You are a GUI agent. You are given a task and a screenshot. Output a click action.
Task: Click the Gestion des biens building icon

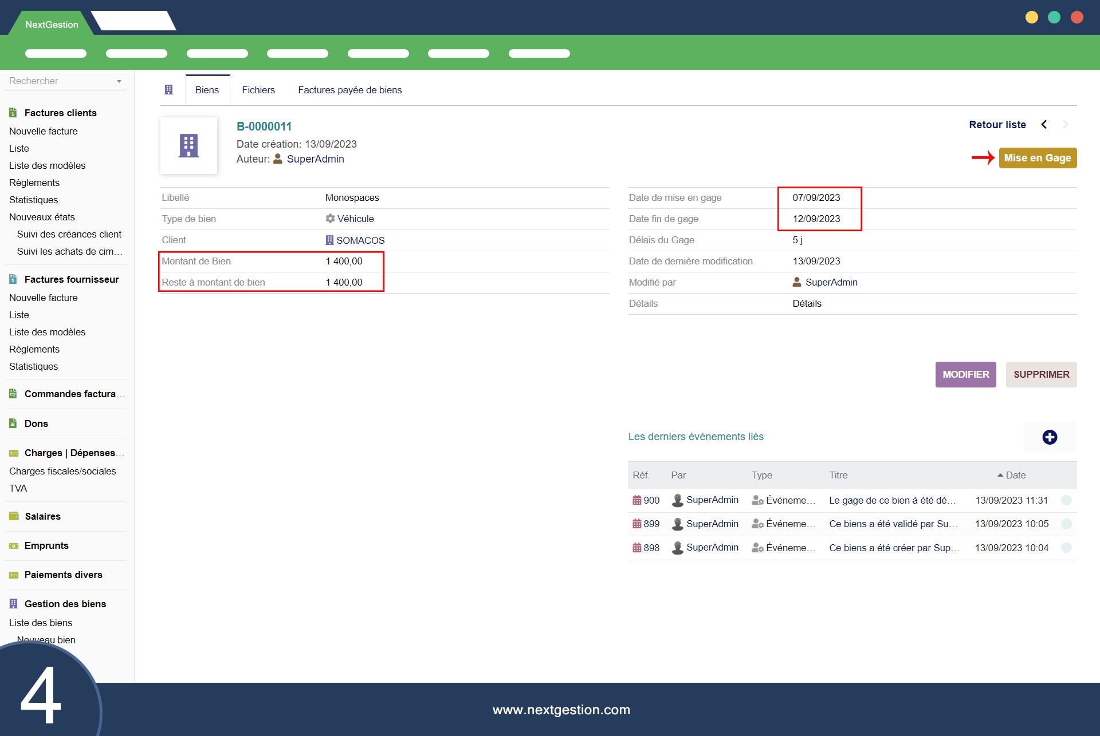pos(13,604)
